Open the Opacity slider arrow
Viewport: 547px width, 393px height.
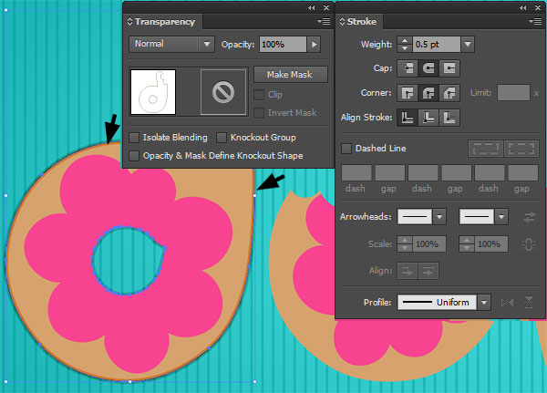(x=314, y=45)
